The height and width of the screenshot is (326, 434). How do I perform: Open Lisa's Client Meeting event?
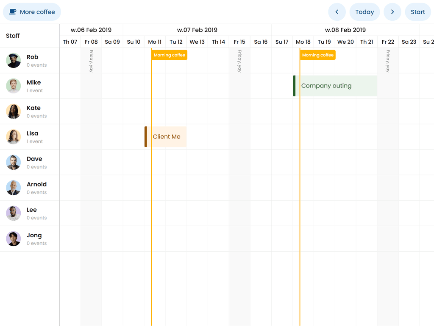point(166,137)
